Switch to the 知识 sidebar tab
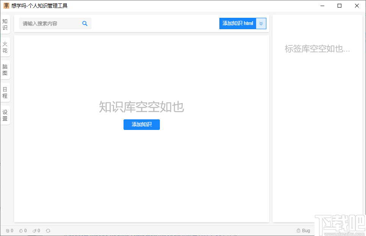366x236 pixels. click(5, 24)
